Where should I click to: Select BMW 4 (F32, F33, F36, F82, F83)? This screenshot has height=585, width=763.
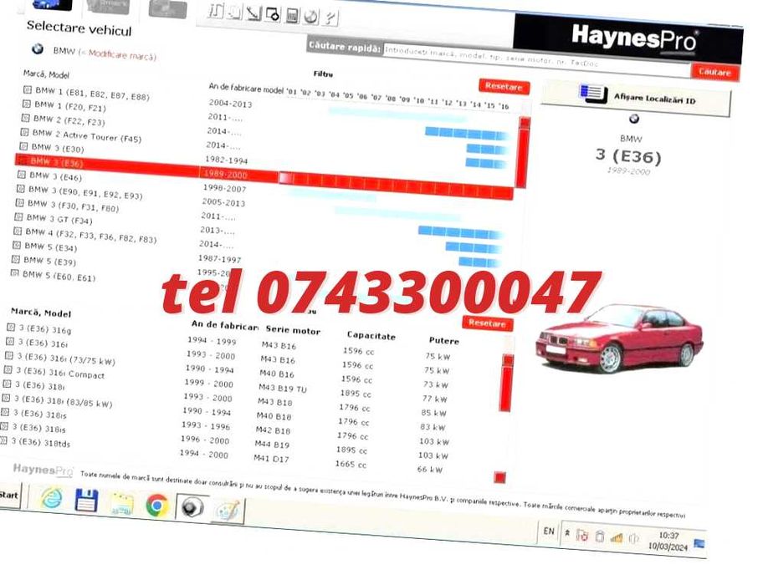tap(91, 235)
